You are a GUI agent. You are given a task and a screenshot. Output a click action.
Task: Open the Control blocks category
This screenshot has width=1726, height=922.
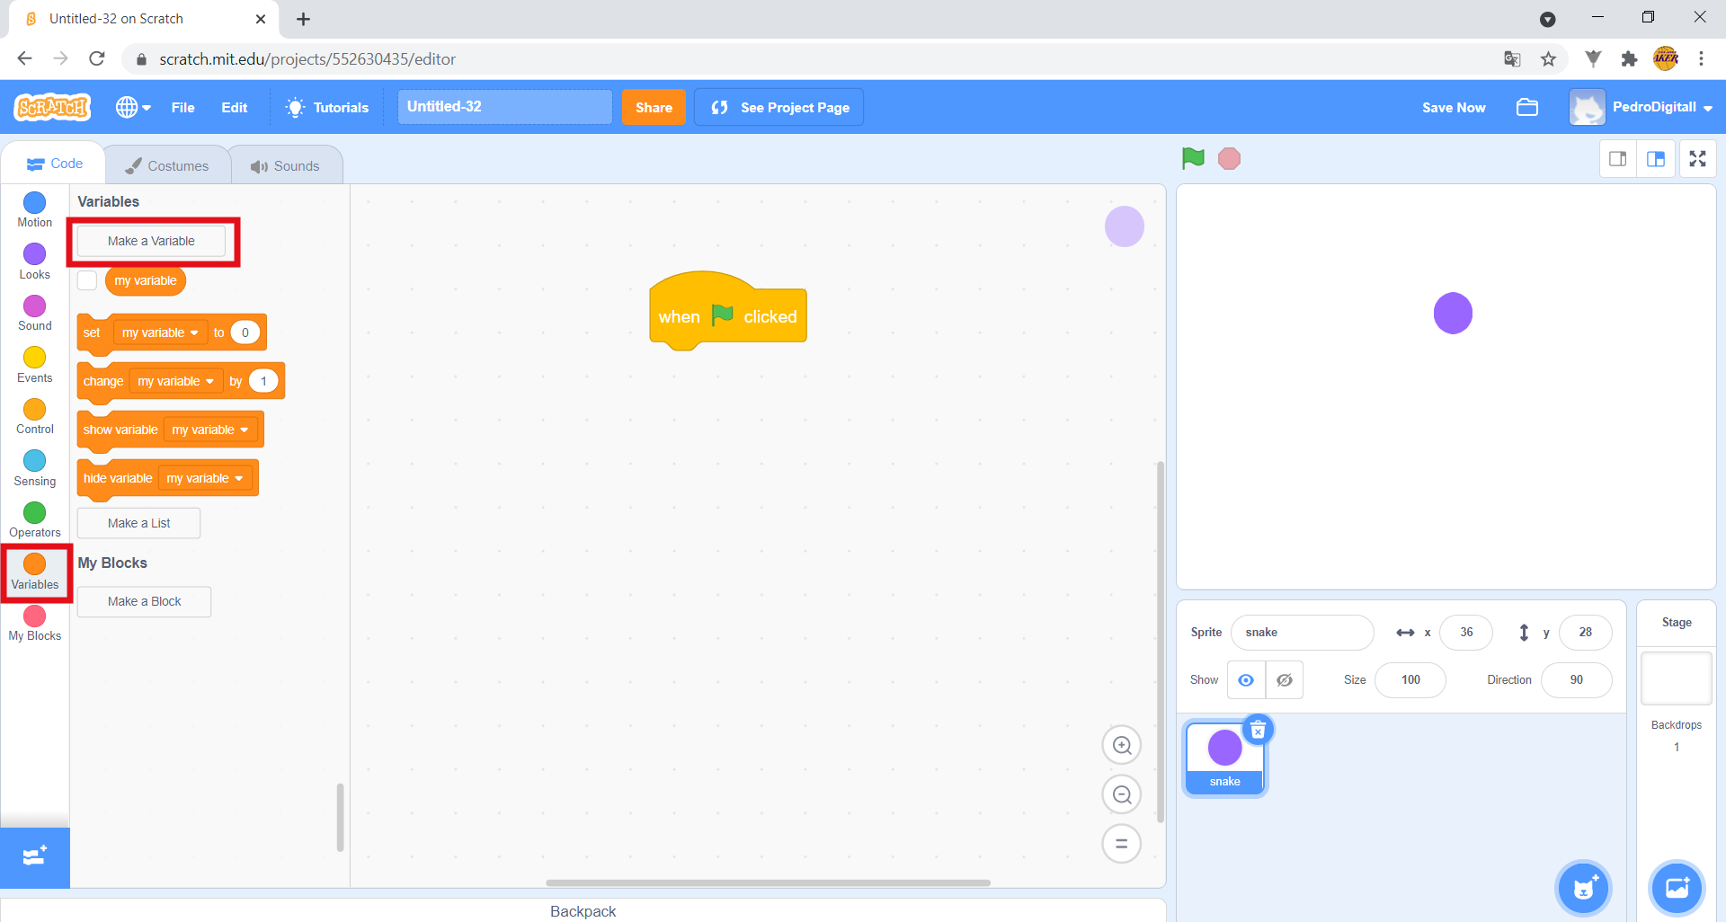click(x=35, y=417)
